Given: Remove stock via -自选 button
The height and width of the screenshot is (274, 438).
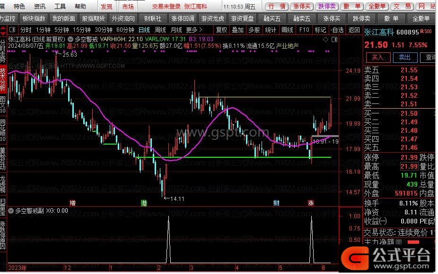Looking at the screenshot, I should (337, 30).
